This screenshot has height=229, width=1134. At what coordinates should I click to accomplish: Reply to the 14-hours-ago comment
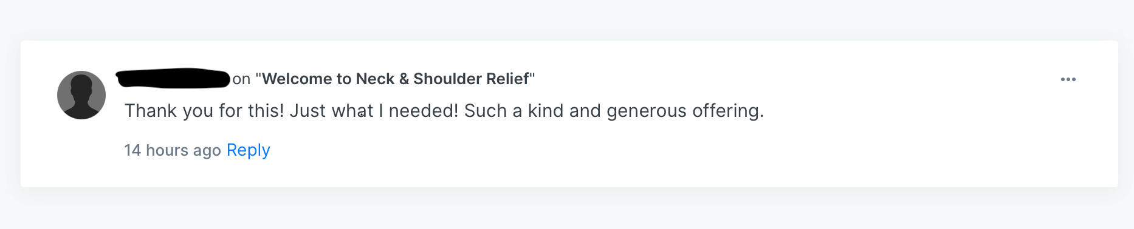point(248,150)
